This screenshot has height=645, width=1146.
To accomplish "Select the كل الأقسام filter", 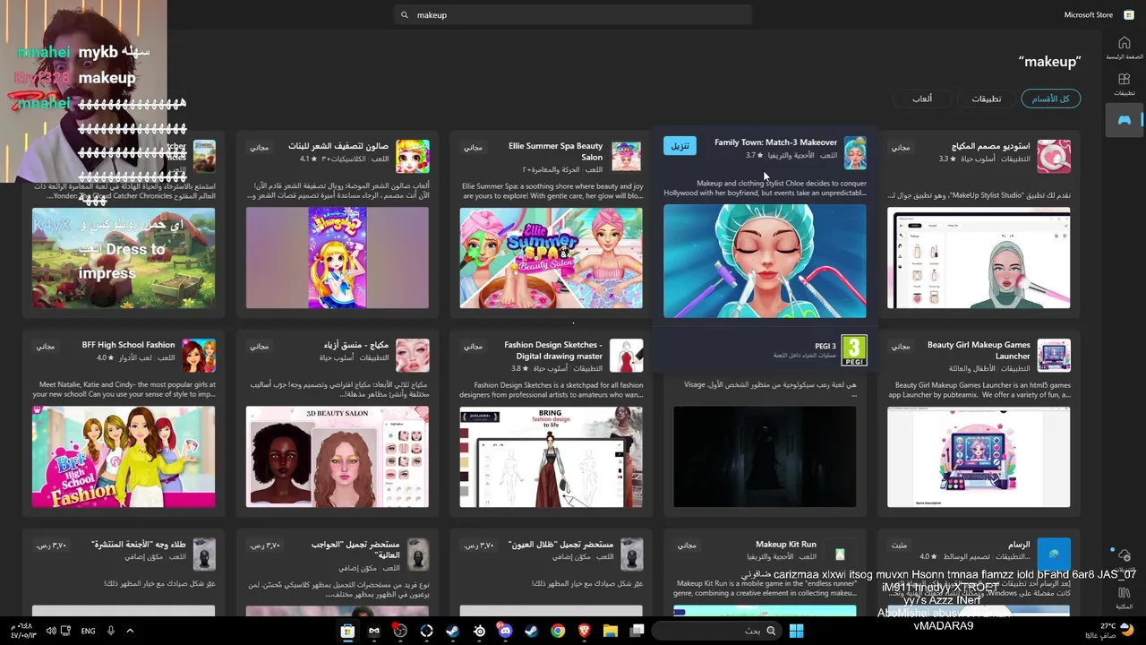I will pos(1051,99).
